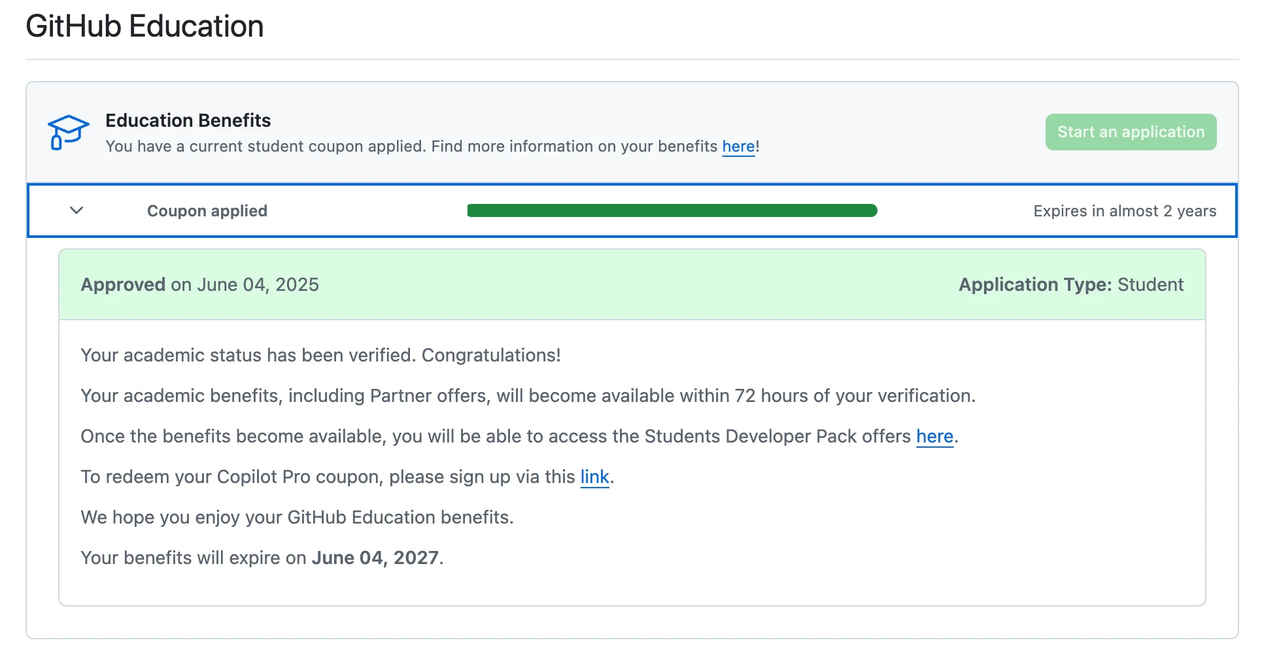Click the Start an application button
The height and width of the screenshot is (668, 1279).
pos(1131,132)
